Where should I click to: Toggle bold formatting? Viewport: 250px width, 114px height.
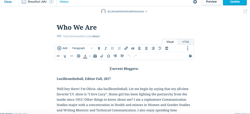(x=99, y=48)
